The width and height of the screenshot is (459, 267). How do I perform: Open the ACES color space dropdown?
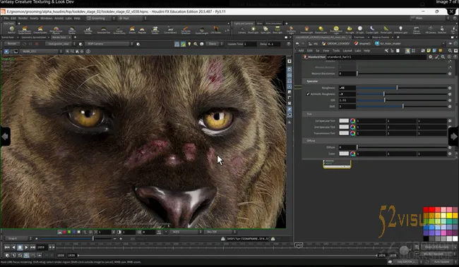pyautogui.click(x=186, y=232)
